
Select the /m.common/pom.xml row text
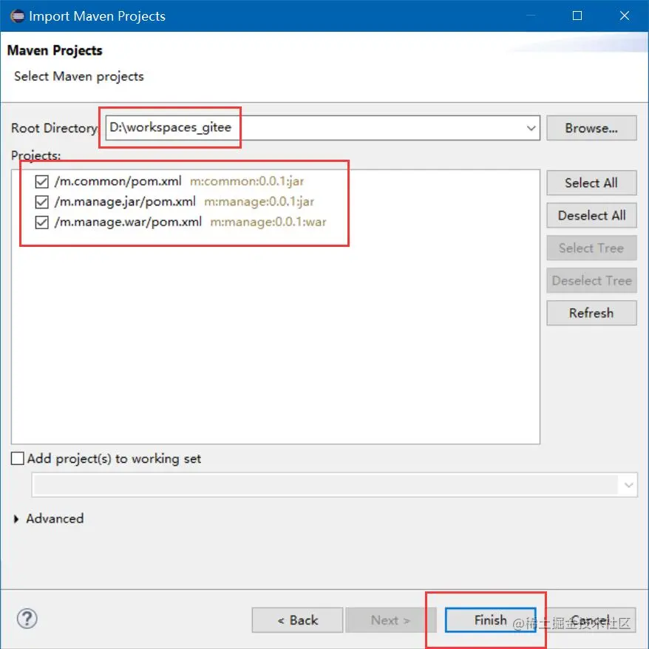118,181
